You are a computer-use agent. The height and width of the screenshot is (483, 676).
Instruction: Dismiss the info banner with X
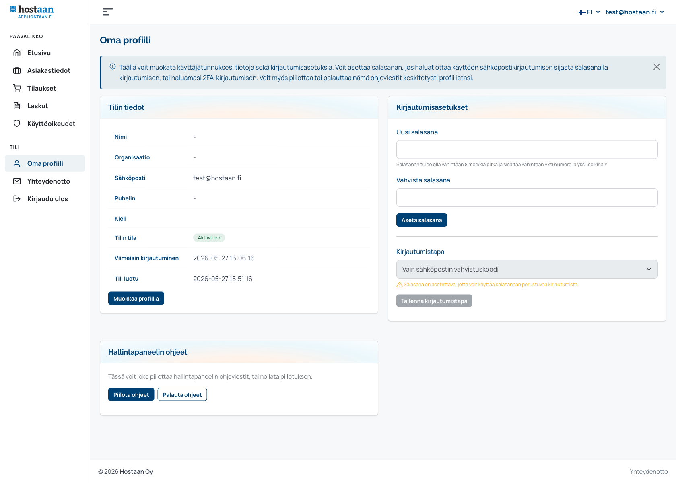pyautogui.click(x=657, y=67)
